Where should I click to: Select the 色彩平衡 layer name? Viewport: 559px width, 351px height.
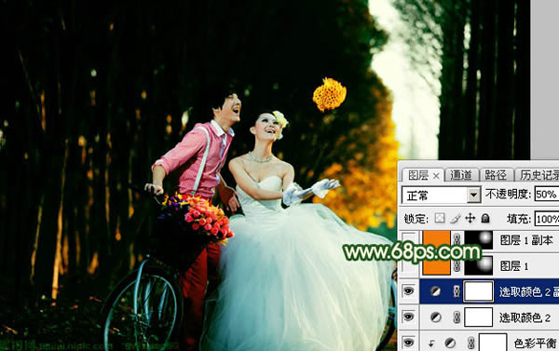(536, 344)
